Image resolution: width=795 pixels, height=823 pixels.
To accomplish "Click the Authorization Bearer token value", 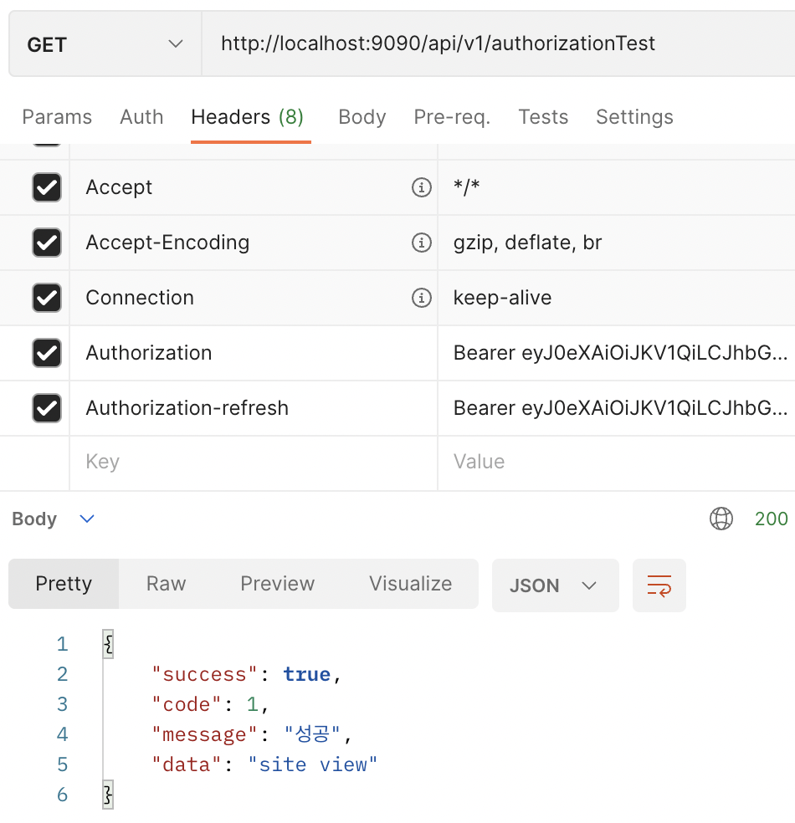I will click(x=619, y=353).
